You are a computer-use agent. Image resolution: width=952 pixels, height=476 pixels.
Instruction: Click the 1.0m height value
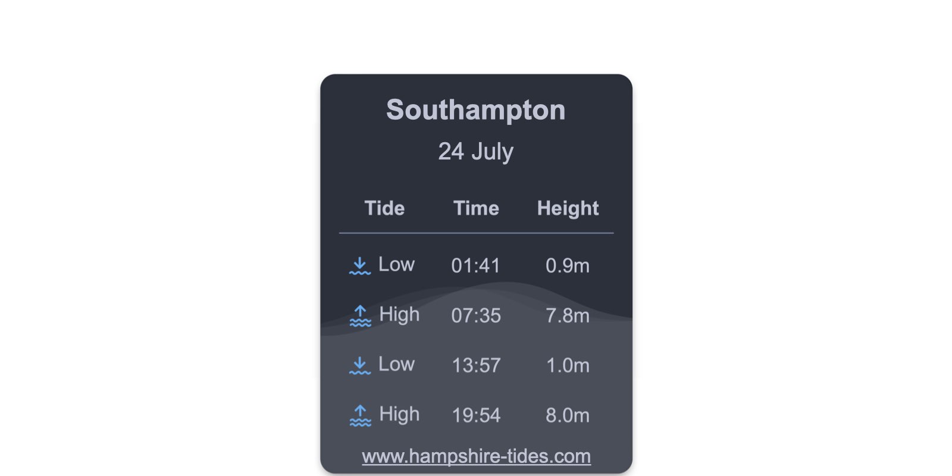(568, 365)
